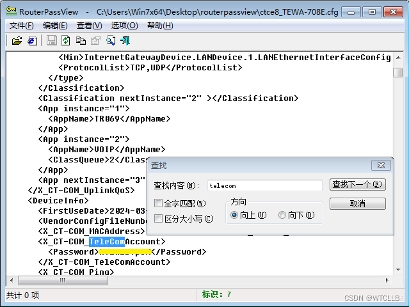409x307 pixels.
Task: Click the <X_CT-COM_MACAddress> line
Action: click(92, 232)
